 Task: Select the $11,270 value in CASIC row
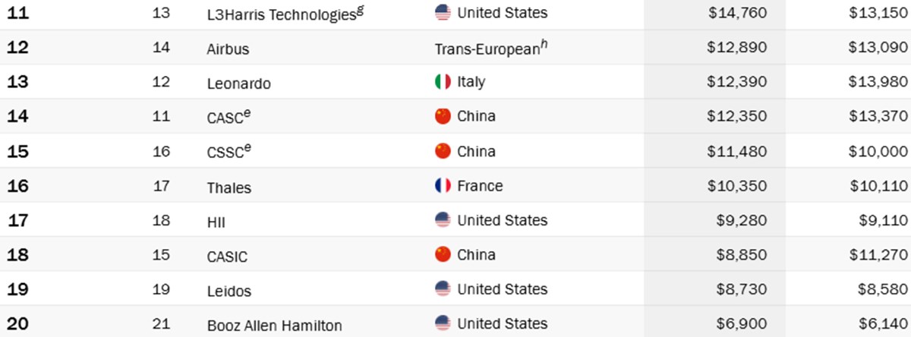tap(878, 254)
